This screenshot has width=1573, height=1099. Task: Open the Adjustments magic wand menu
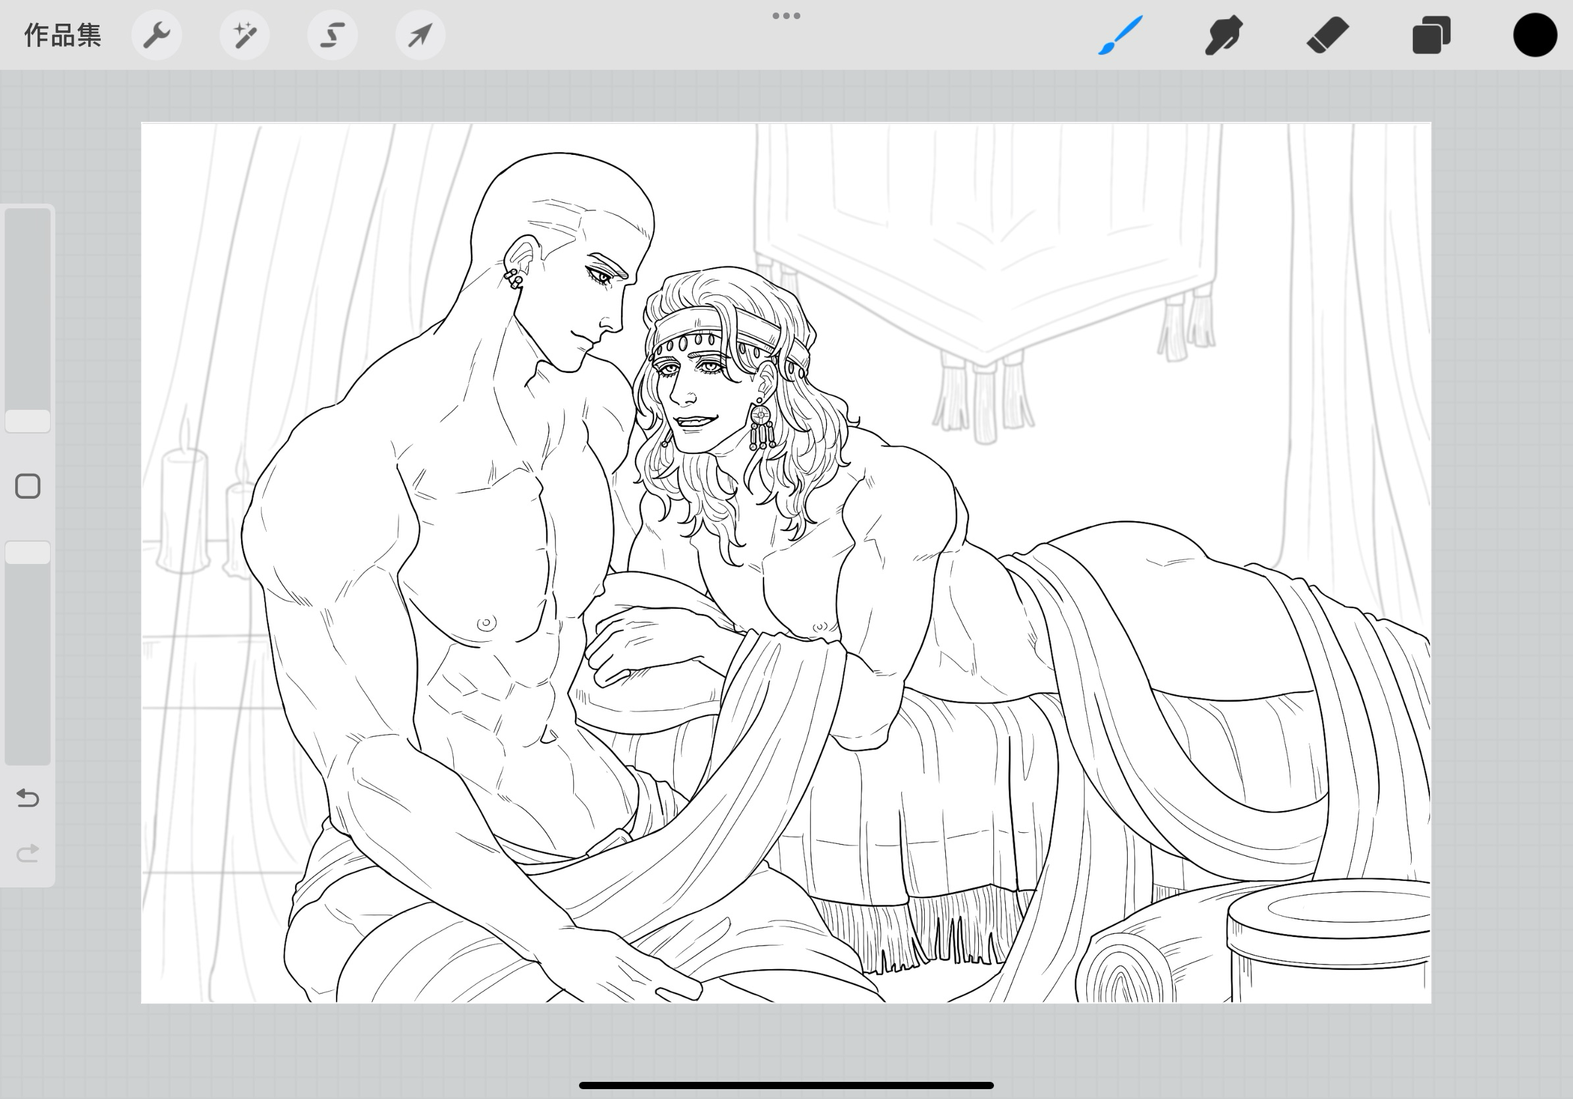point(244,35)
